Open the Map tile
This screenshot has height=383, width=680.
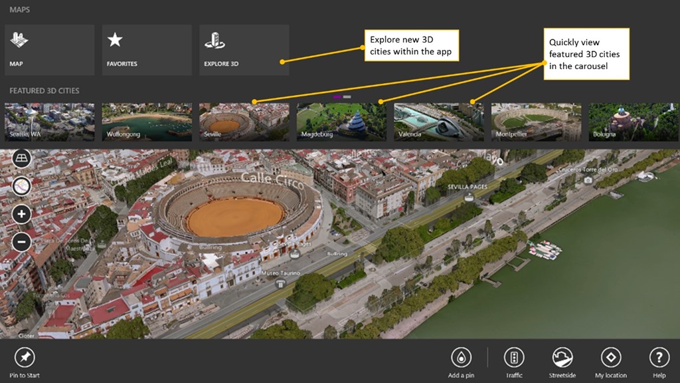(49, 50)
